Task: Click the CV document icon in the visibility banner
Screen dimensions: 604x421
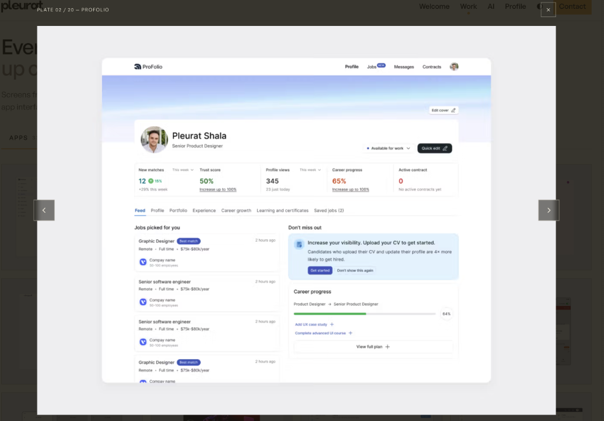Action: tap(299, 244)
